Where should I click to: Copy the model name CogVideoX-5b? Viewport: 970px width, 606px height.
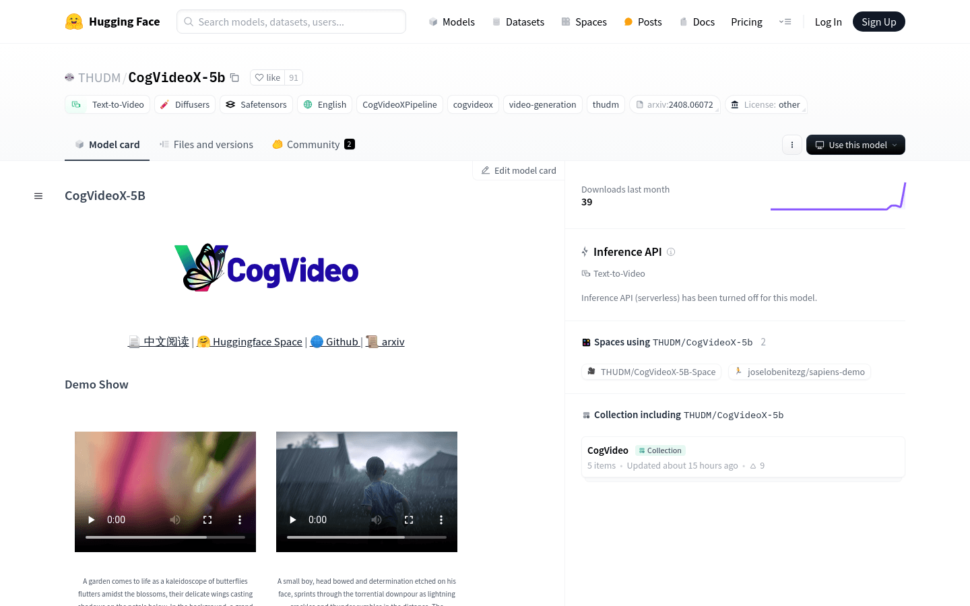pyautogui.click(x=234, y=77)
